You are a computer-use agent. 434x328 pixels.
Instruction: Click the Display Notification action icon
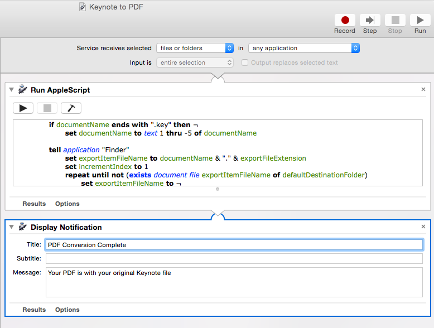(23, 226)
